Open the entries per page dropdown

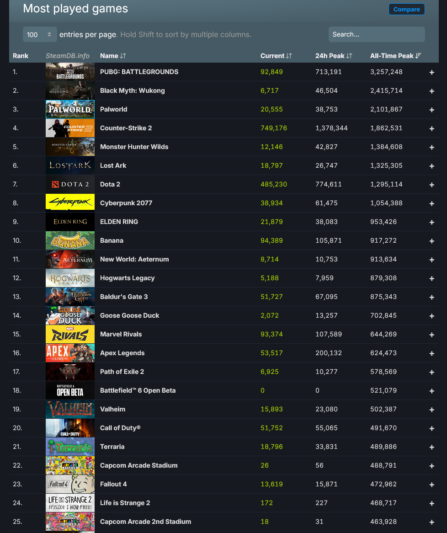40,34
